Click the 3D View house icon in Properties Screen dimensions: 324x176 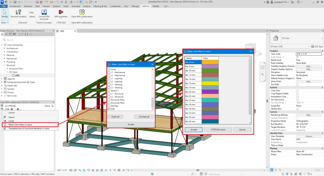tap(276, 38)
